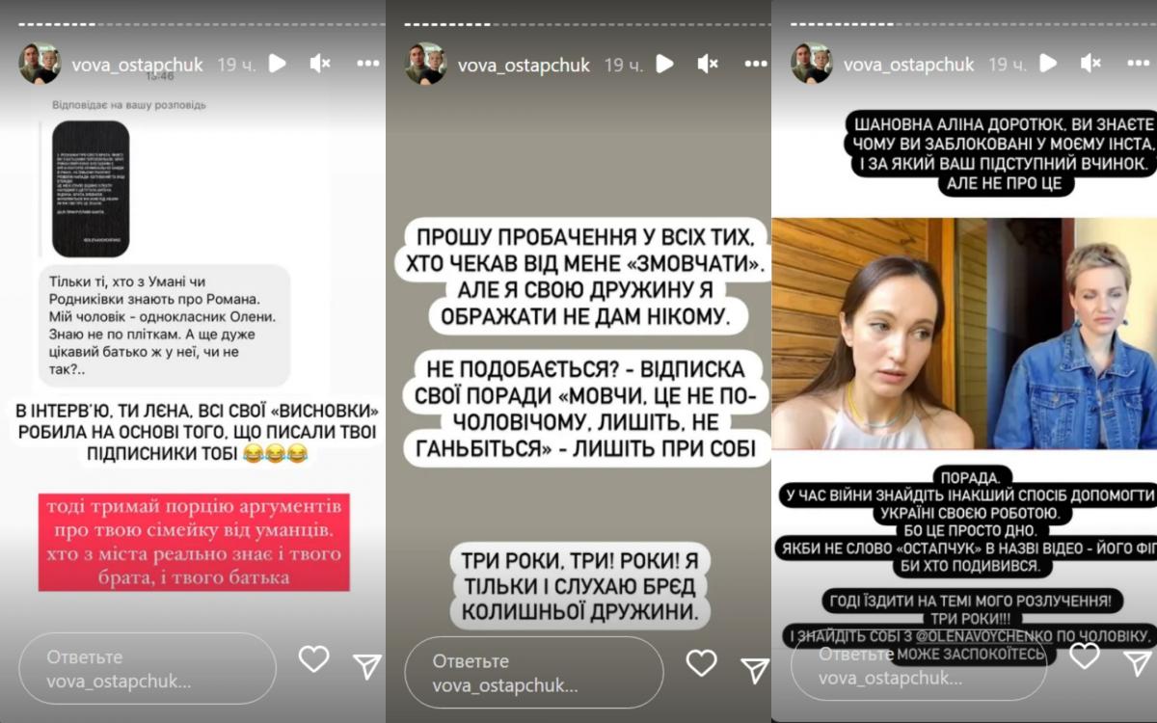Resume the middle story playback

click(x=664, y=64)
